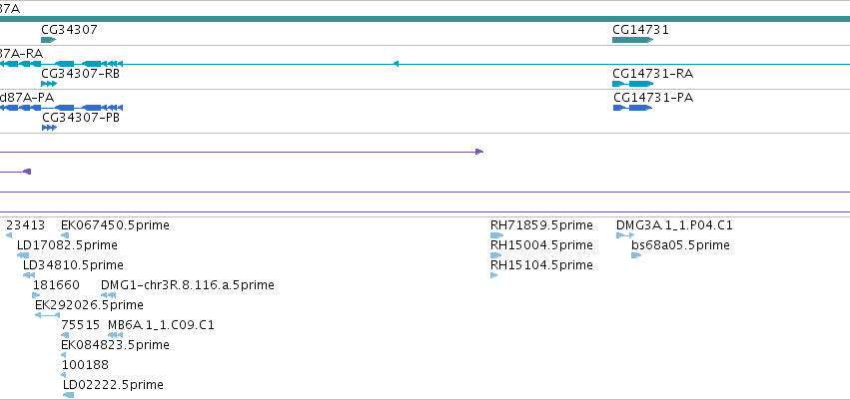The image size is (850, 400).
Task: Click the CG14731-RA transcript glyph
Action: click(x=632, y=84)
